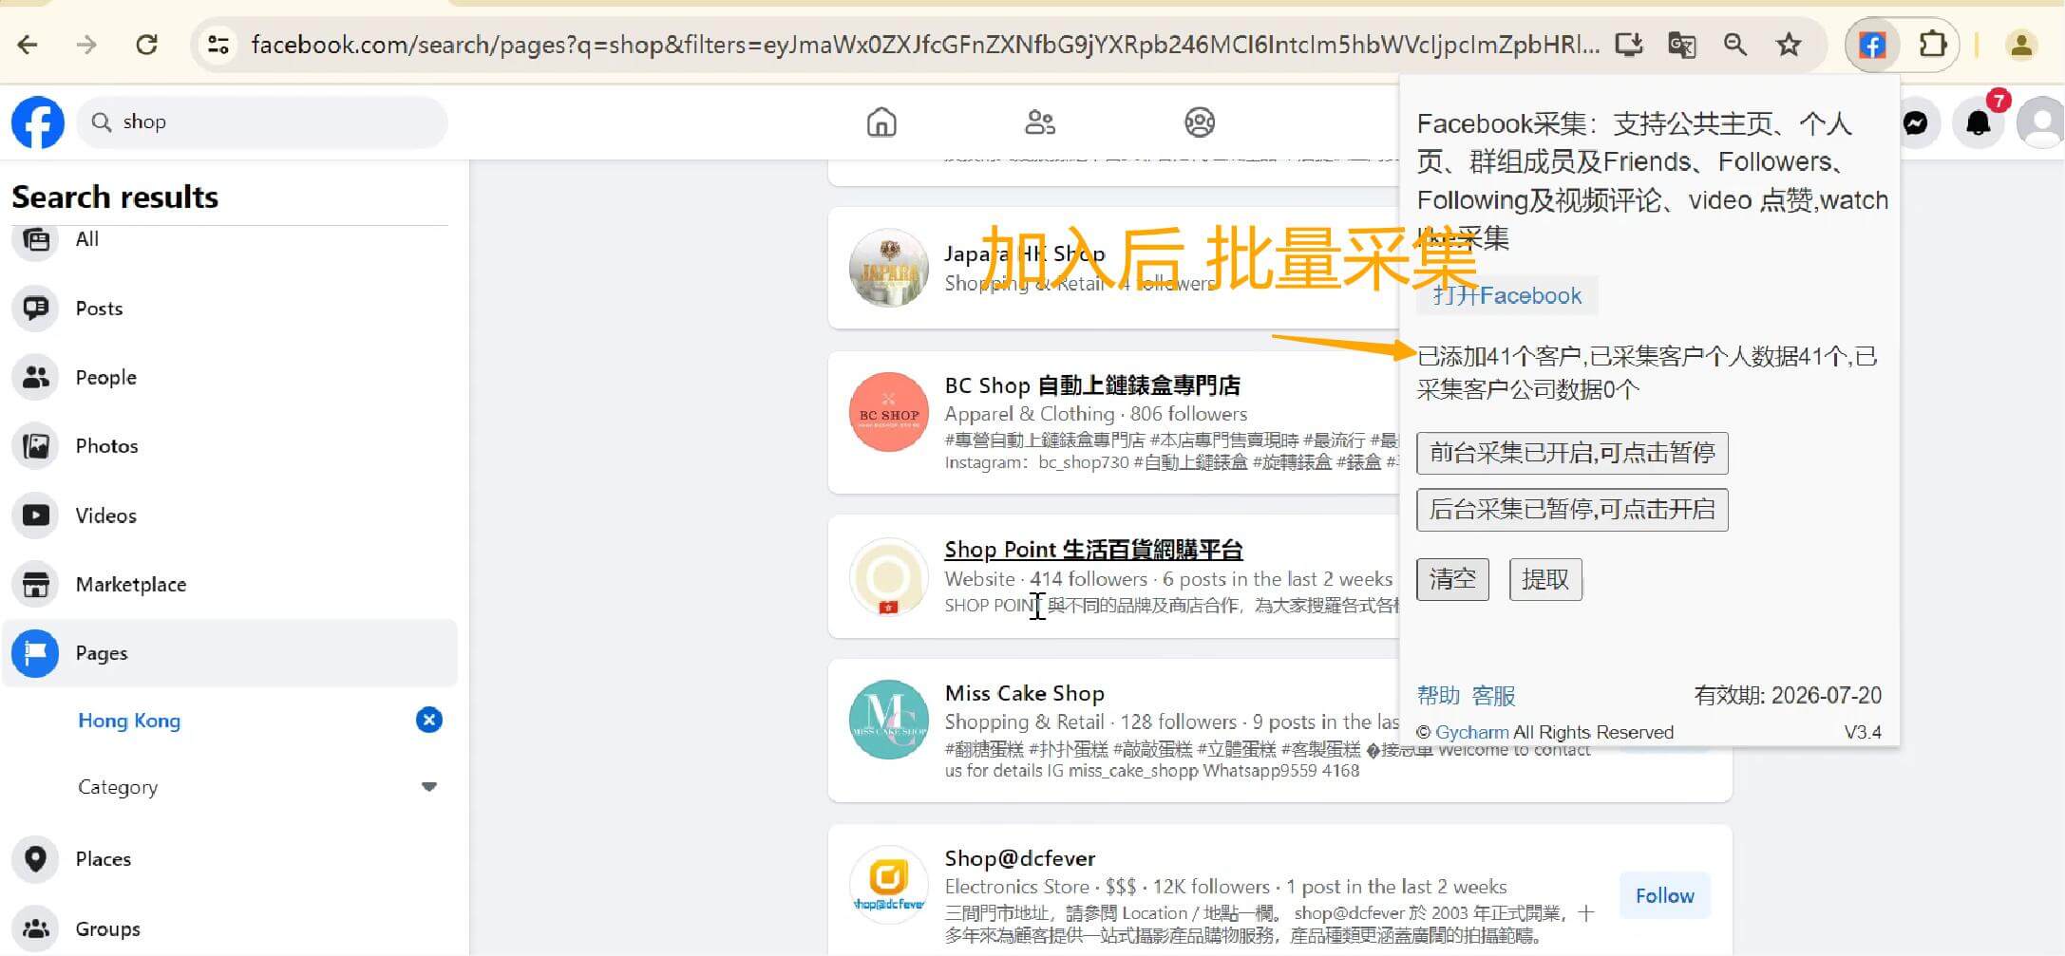The height and width of the screenshot is (956, 2065).
Task: Click the browser forward arrow
Action: pyautogui.click(x=86, y=45)
